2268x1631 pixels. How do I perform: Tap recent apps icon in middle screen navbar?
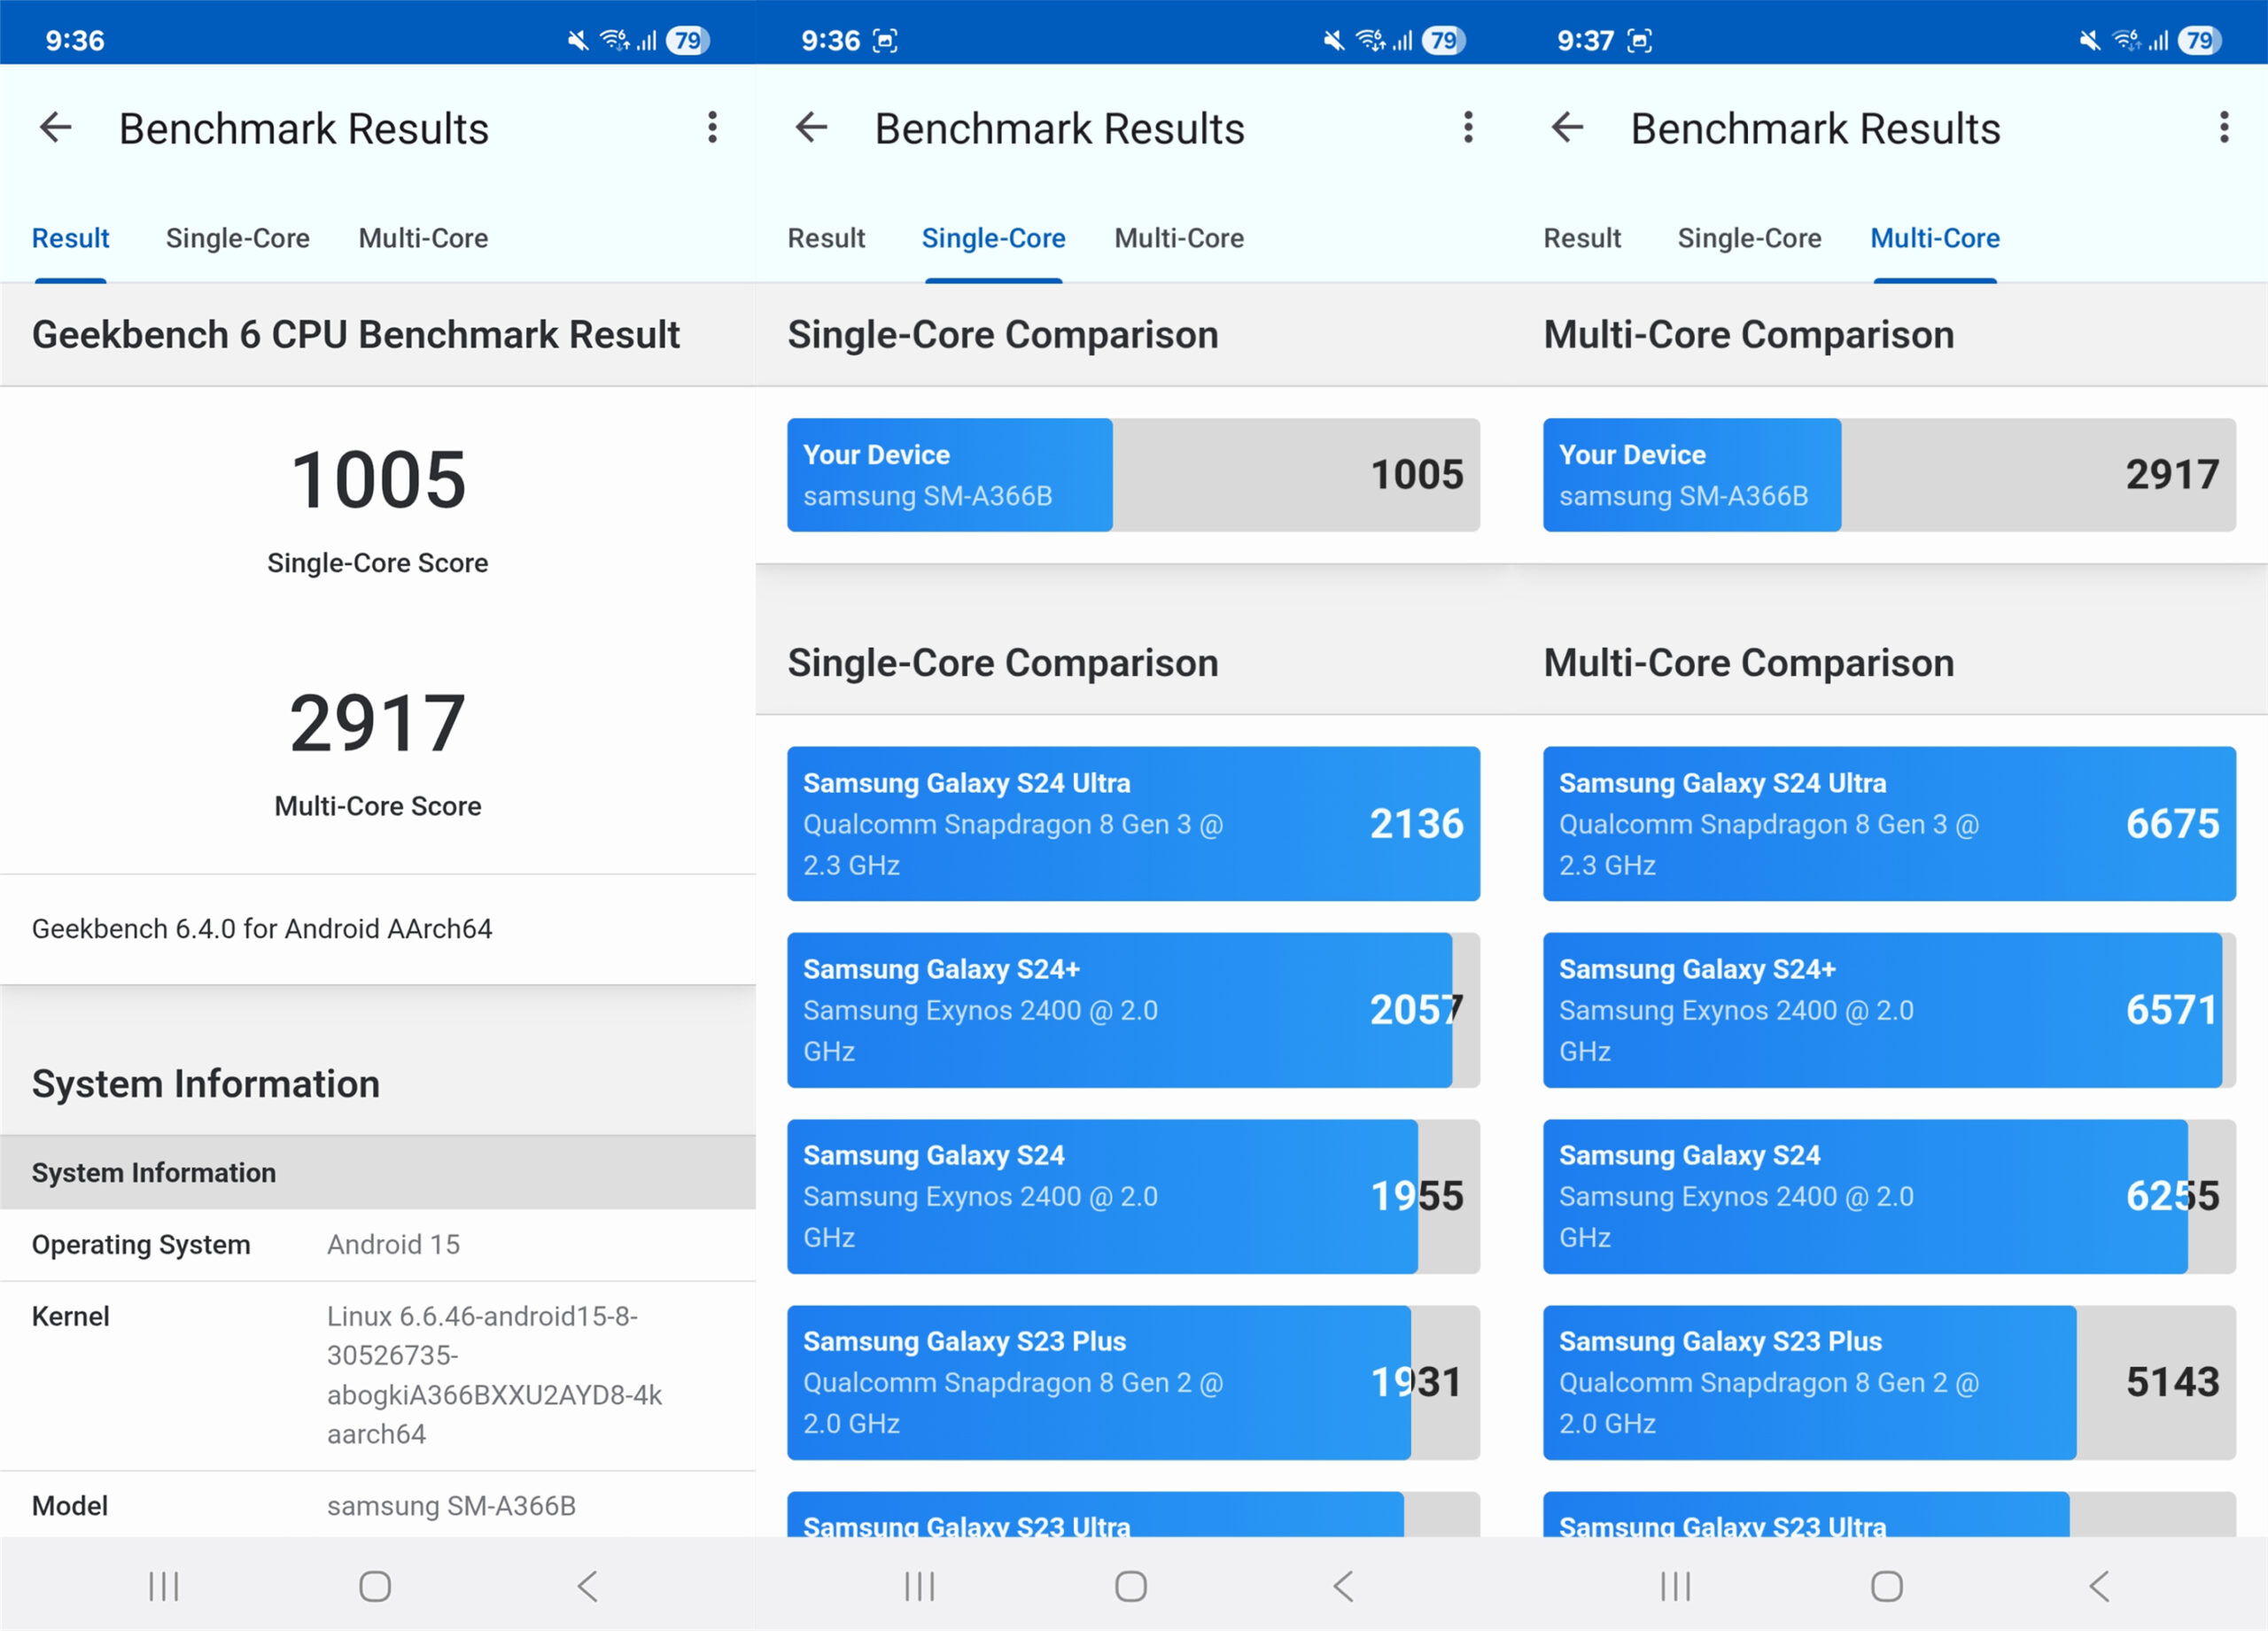click(919, 1586)
